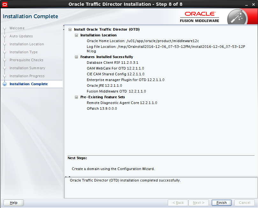Collapse the Features Installed Sucessfully section
This screenshot has width=258, height=208.
tap(76, 57)
